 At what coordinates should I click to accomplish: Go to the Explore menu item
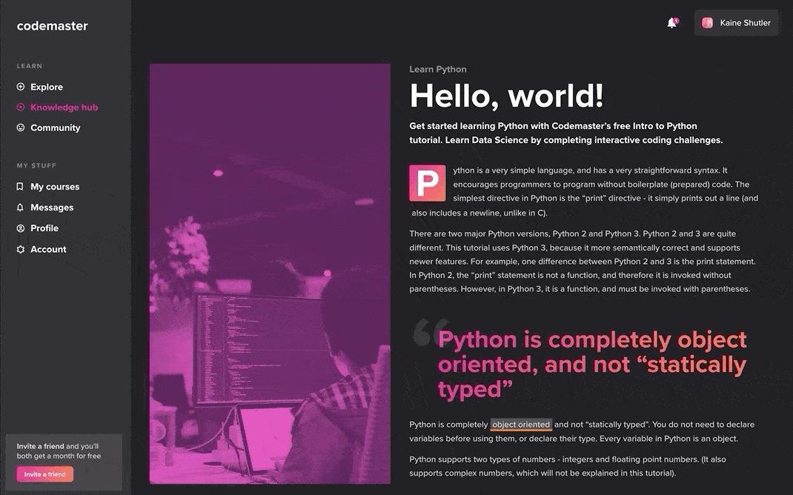(x=47, y=87)
